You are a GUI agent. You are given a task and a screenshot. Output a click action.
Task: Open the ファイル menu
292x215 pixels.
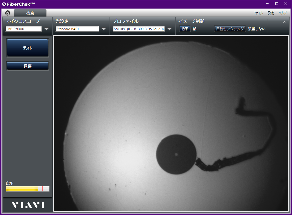258,13
